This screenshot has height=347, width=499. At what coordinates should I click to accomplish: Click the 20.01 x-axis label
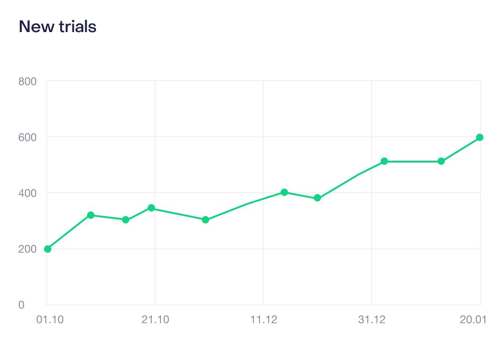click(473, 320)
